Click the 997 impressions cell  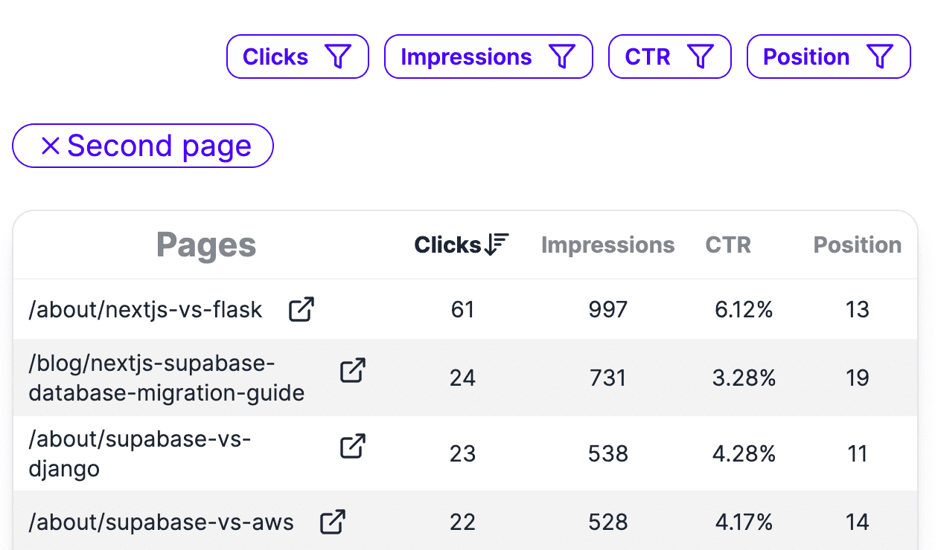[607, 310]
